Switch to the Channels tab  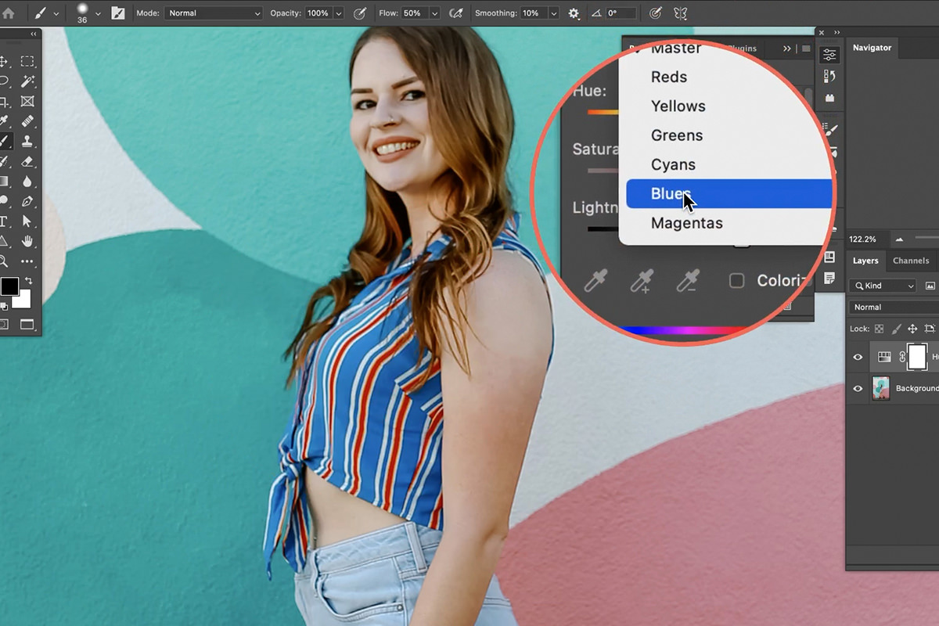911,261
